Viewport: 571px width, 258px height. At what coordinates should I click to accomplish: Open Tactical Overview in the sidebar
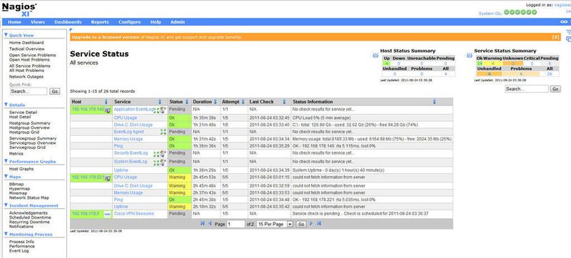(27, 48)
